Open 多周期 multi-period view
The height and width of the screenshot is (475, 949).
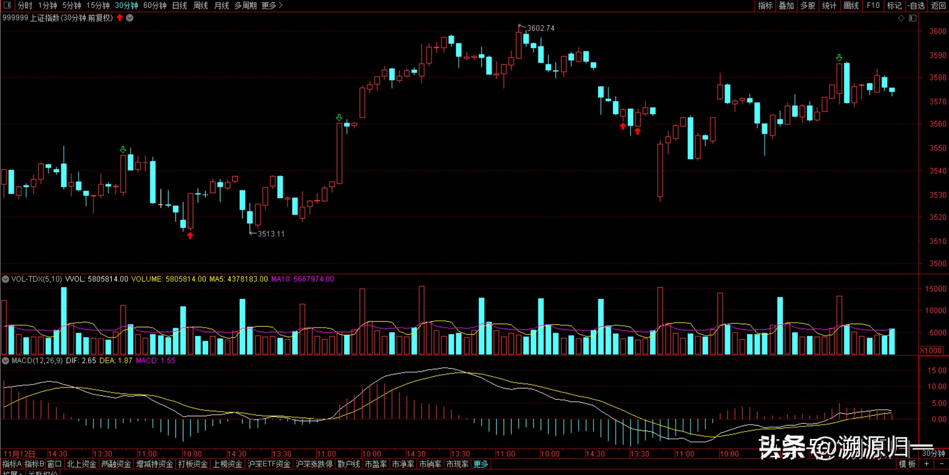point(245,5)
